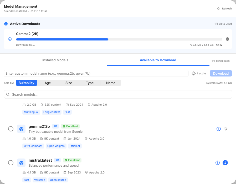
Task: Click the Gemma2 download status icon
Action: [10, 39]
